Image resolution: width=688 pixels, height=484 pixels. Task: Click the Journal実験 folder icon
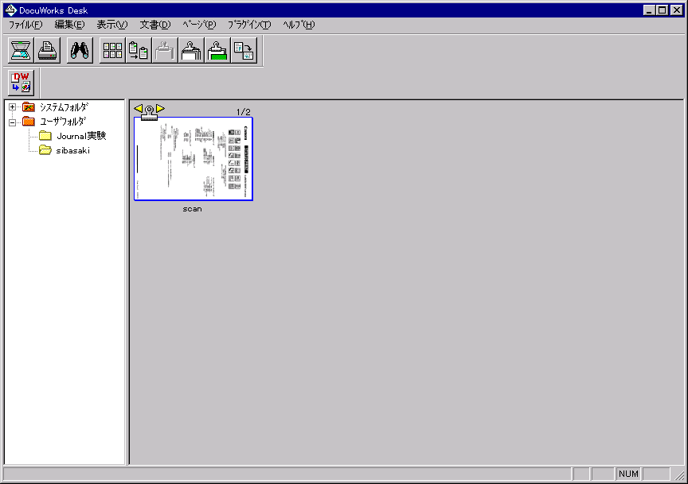coord(45,136)
